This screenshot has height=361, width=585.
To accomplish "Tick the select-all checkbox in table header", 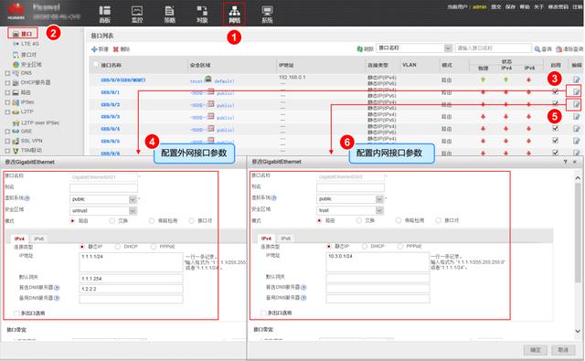I will [x=95, y=65].
